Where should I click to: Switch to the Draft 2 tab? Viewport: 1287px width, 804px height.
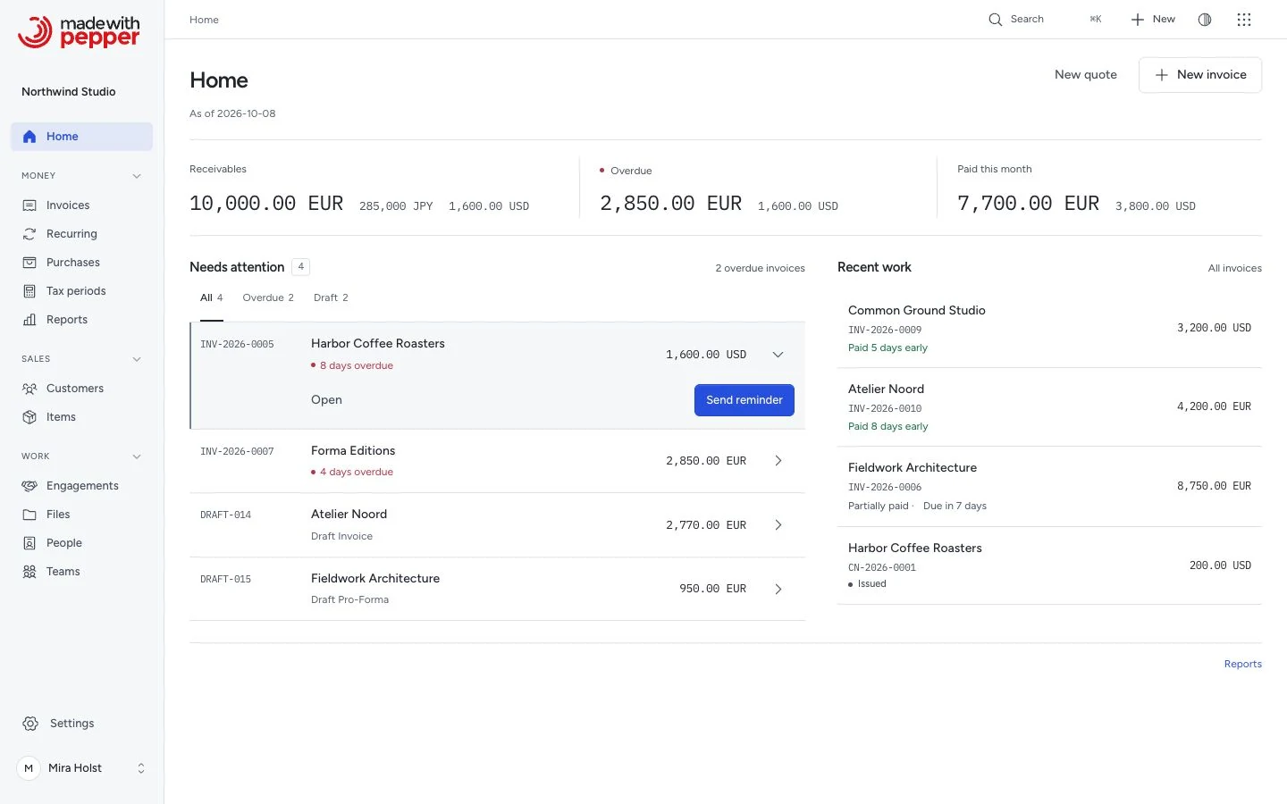(x=331, y=298)
